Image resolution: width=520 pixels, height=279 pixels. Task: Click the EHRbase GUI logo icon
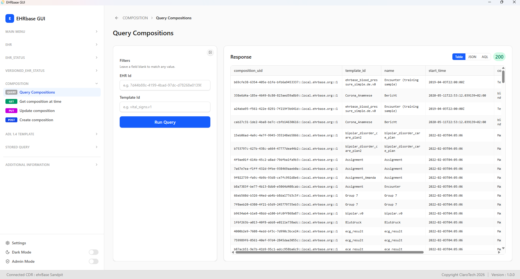point(10,18)
